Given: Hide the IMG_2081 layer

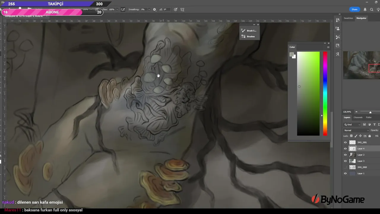Looking at the screenshot, I should click(x=345, y=142).
